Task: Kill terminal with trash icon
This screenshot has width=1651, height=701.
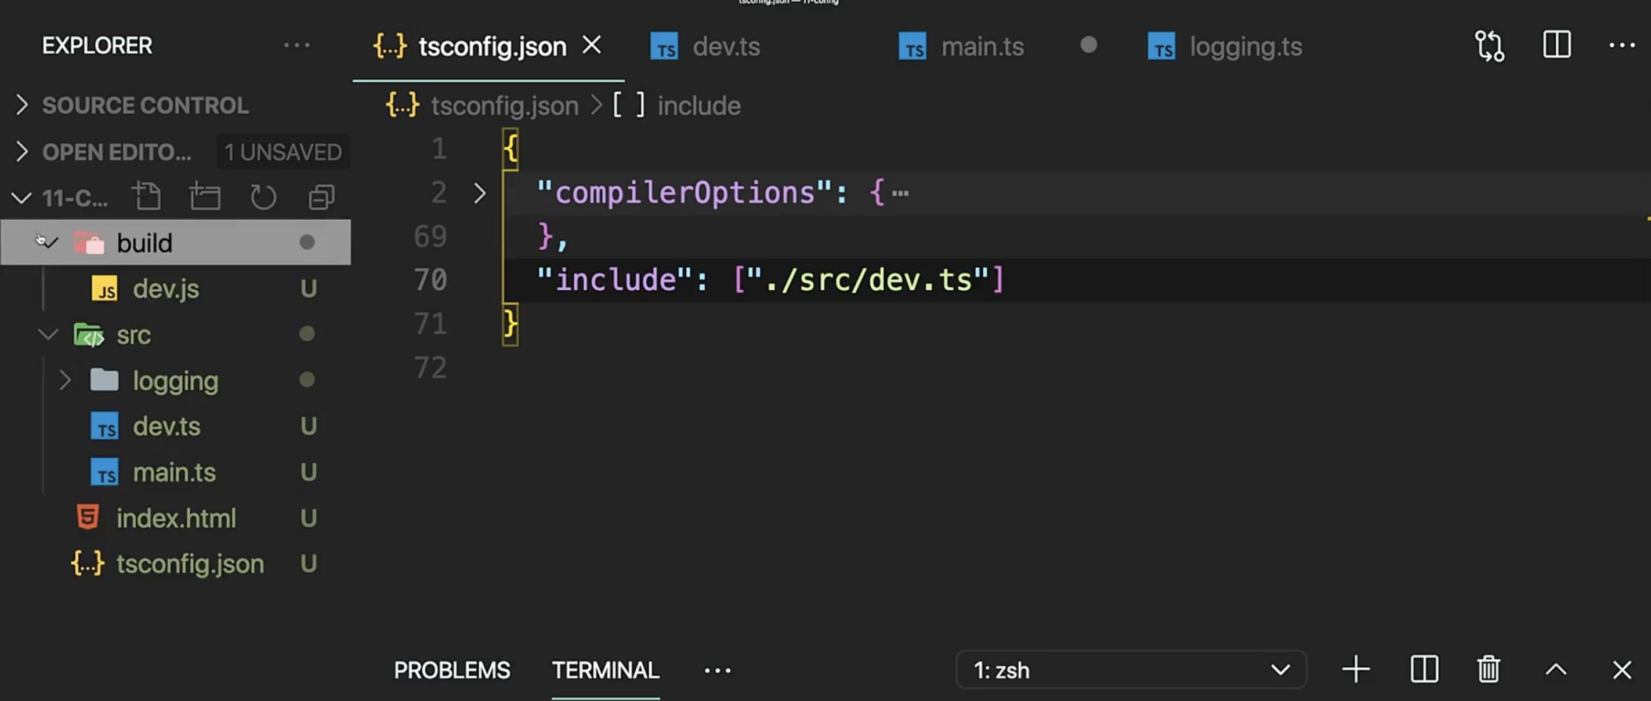Action: click(1489, 670)
